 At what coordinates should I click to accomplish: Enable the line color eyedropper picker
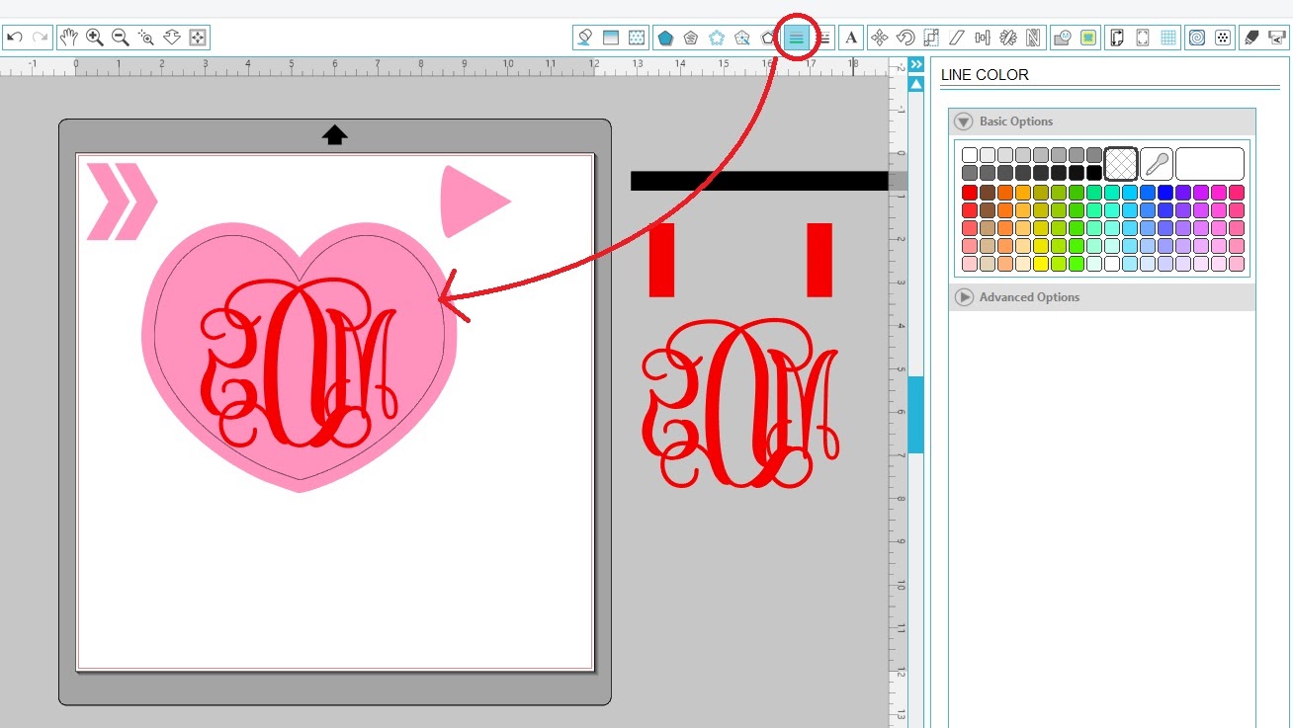point(1157,163)
